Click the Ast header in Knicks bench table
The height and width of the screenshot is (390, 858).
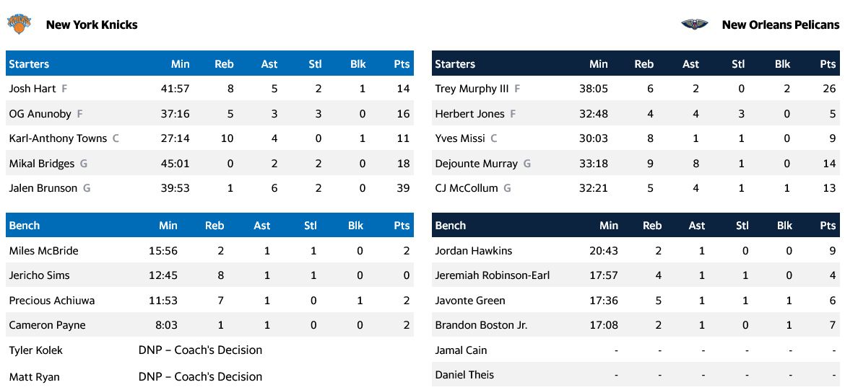pyautogui.click(x=262, y=226)
